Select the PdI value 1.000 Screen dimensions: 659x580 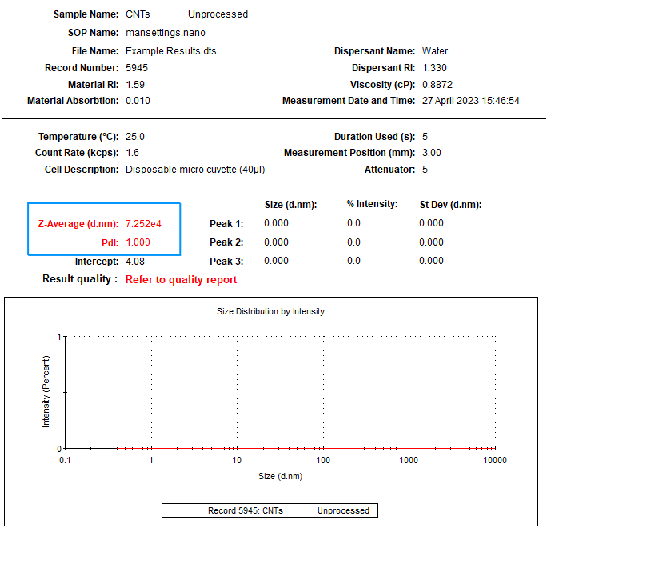(x=138, y=242)
